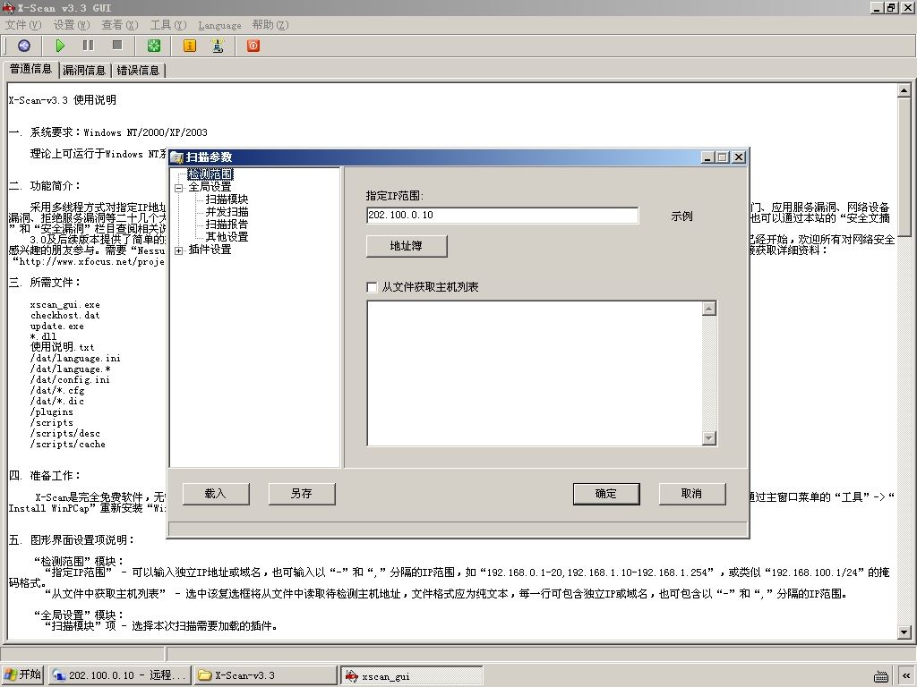917x687 pixels.
Task: Switch to the 错误信息 tab
Action: pos(138,70)
